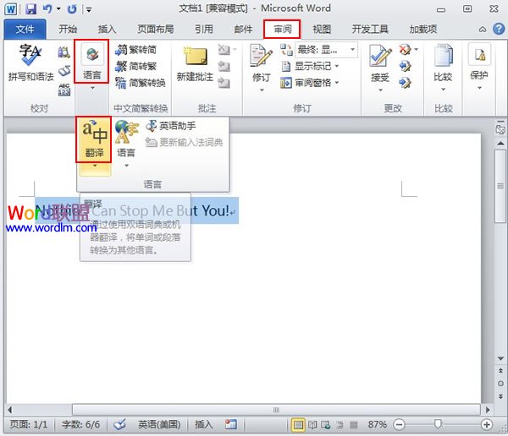Click language 英语(美国) in status bar

(159, 424)
